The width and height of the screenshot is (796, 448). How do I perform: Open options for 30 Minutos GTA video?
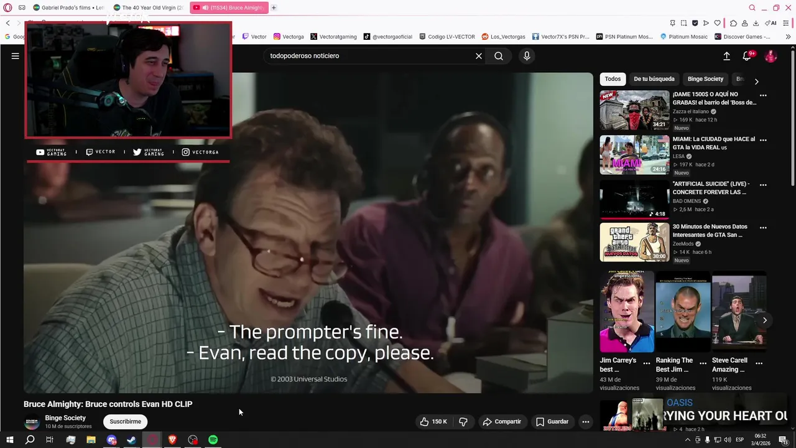click(x=763, y=228)
